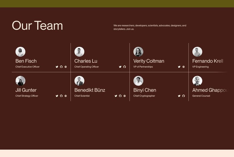Image resolution: width=234 pixels, height=157 pixels.
Task: Click Charles Lu's Twitter icon
Action: pos(120,67)
